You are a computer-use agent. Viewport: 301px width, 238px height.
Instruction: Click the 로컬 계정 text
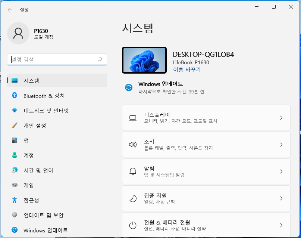click(x=44, y=37)
